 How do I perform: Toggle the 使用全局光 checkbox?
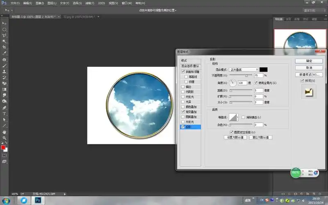point(256,83)
